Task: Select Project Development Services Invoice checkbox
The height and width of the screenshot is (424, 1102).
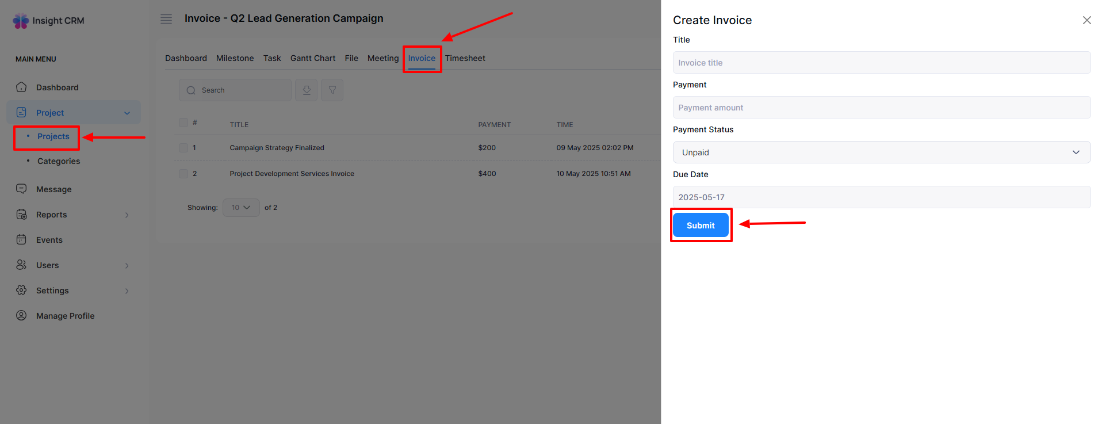Action: pos(183,174)
